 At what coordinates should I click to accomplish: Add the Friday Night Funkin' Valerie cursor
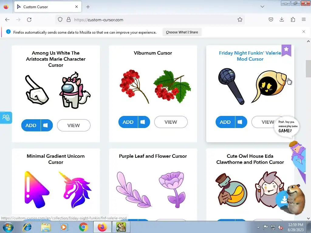(225, 122)
